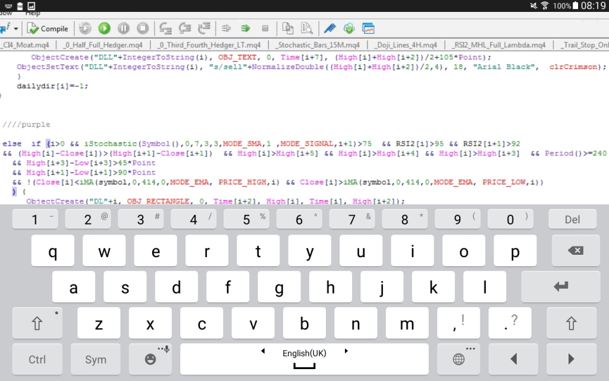Click the Step Into debugger icon
The width and height of the screenshot is (609, 381).
pyautogui.click(x=165, y=28)
